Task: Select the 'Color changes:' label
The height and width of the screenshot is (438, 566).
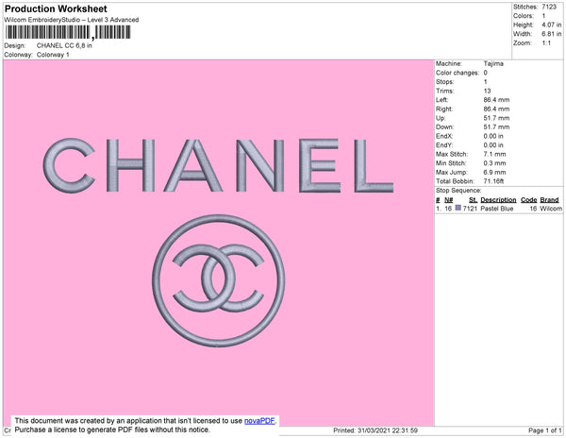Action: 458,73
